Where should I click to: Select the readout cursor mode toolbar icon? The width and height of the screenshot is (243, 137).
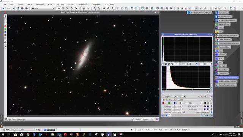pyautogui.click(x=59, y=8)
